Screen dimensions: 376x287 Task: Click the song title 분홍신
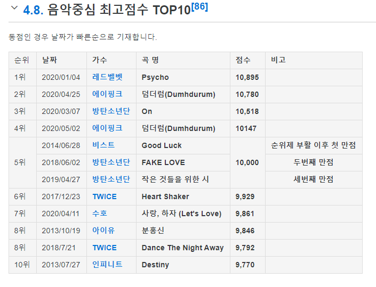(x=153, y=230)
